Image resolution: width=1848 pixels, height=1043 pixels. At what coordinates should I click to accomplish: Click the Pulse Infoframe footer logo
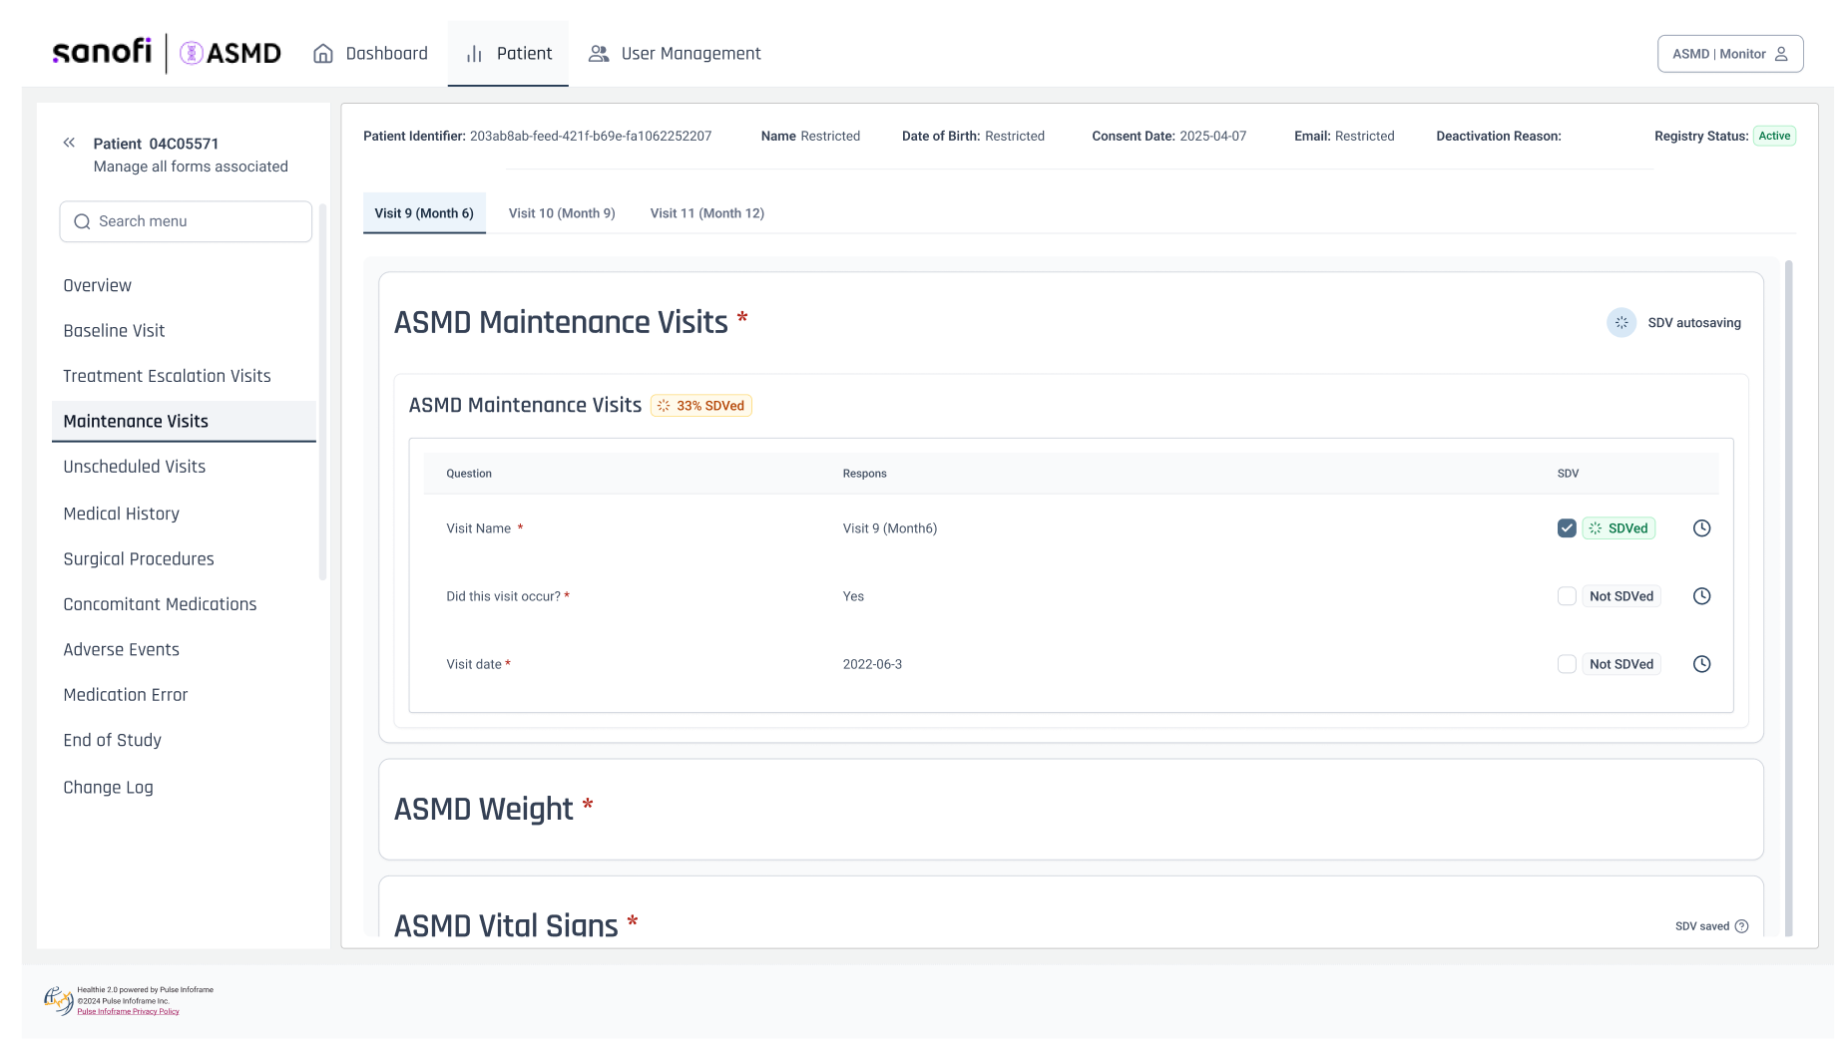pyautogui.click(x=58, y=999)
